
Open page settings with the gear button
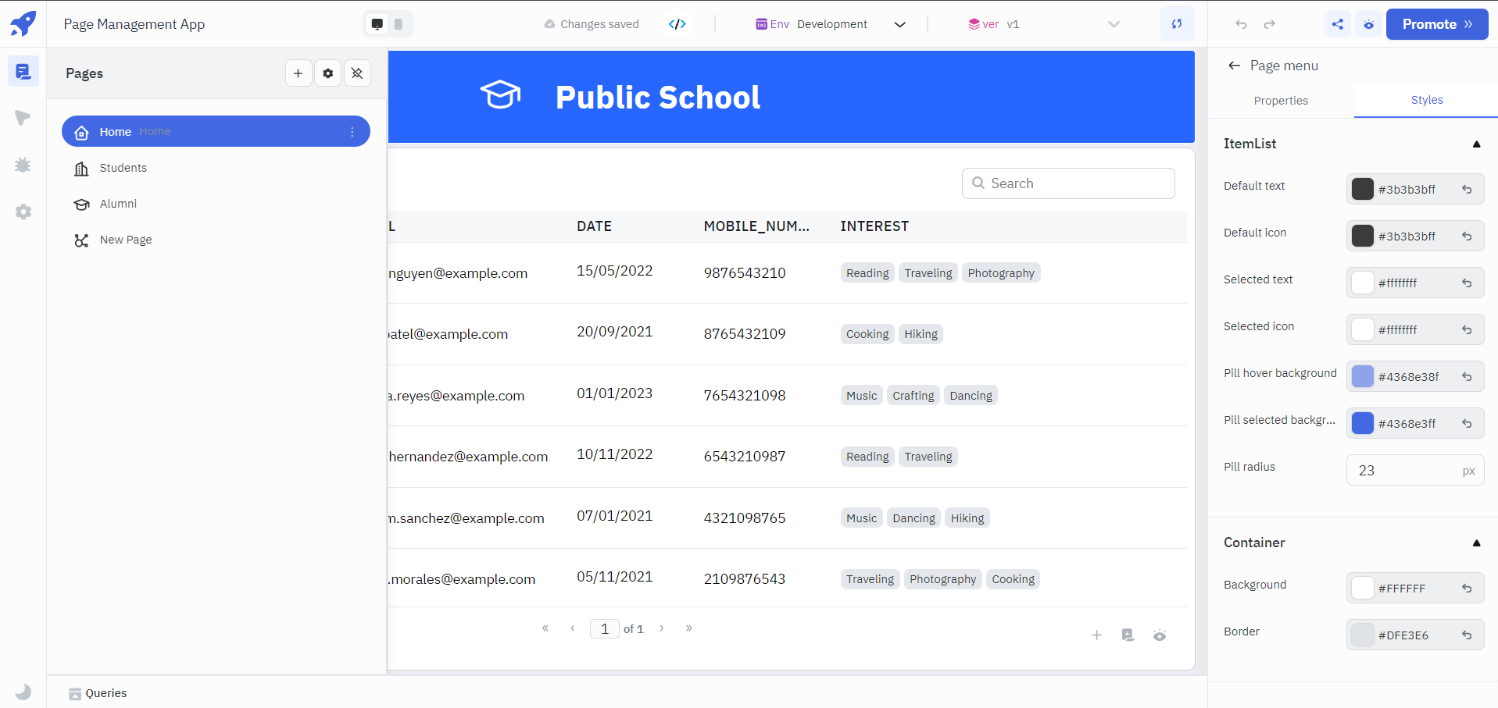pyautogui.click(x=328, y=73)
